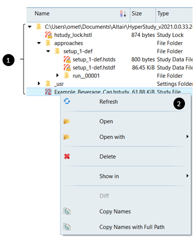Click the _usr folder icon
This screenshot has width=195, height=239.
tap(48, 84)
